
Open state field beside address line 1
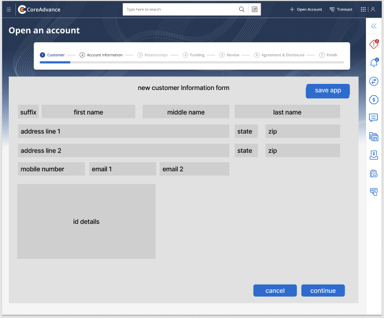[x=246, y=131]
